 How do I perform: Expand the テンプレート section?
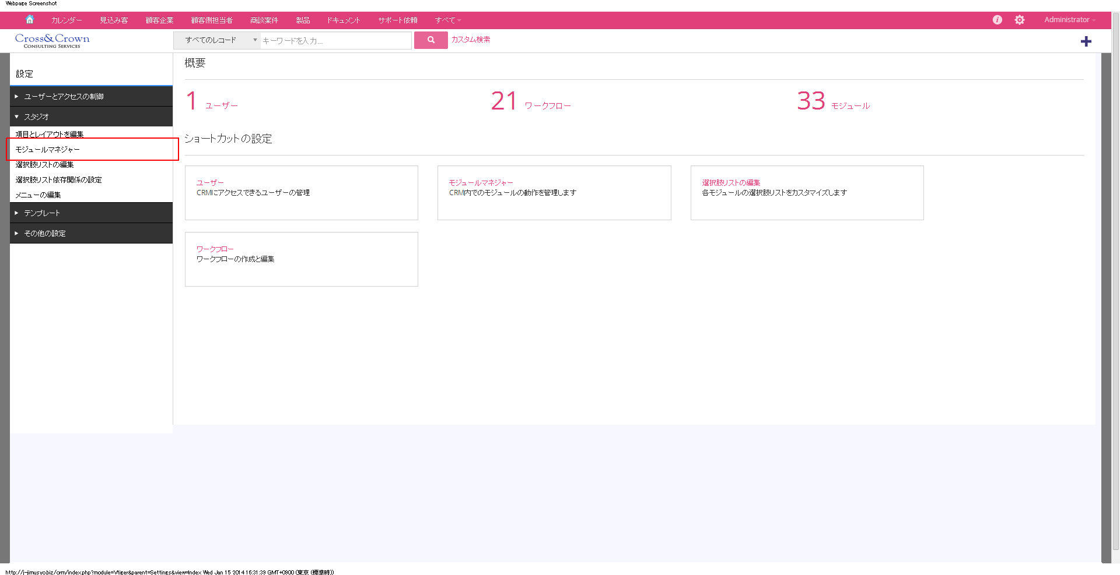coord(42,213)
